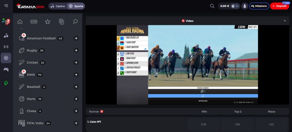This screenshot has height=132, width=292.
Task: Select Rugby in sports list
Action: [x=32, y=50]
